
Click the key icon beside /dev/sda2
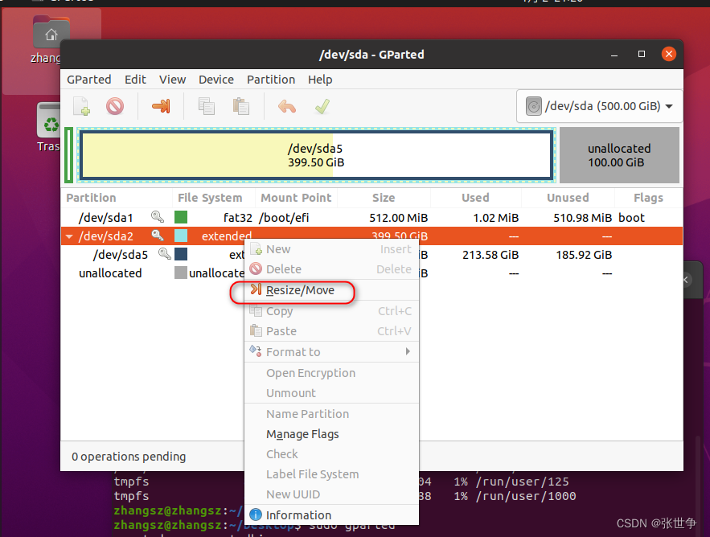158,236
